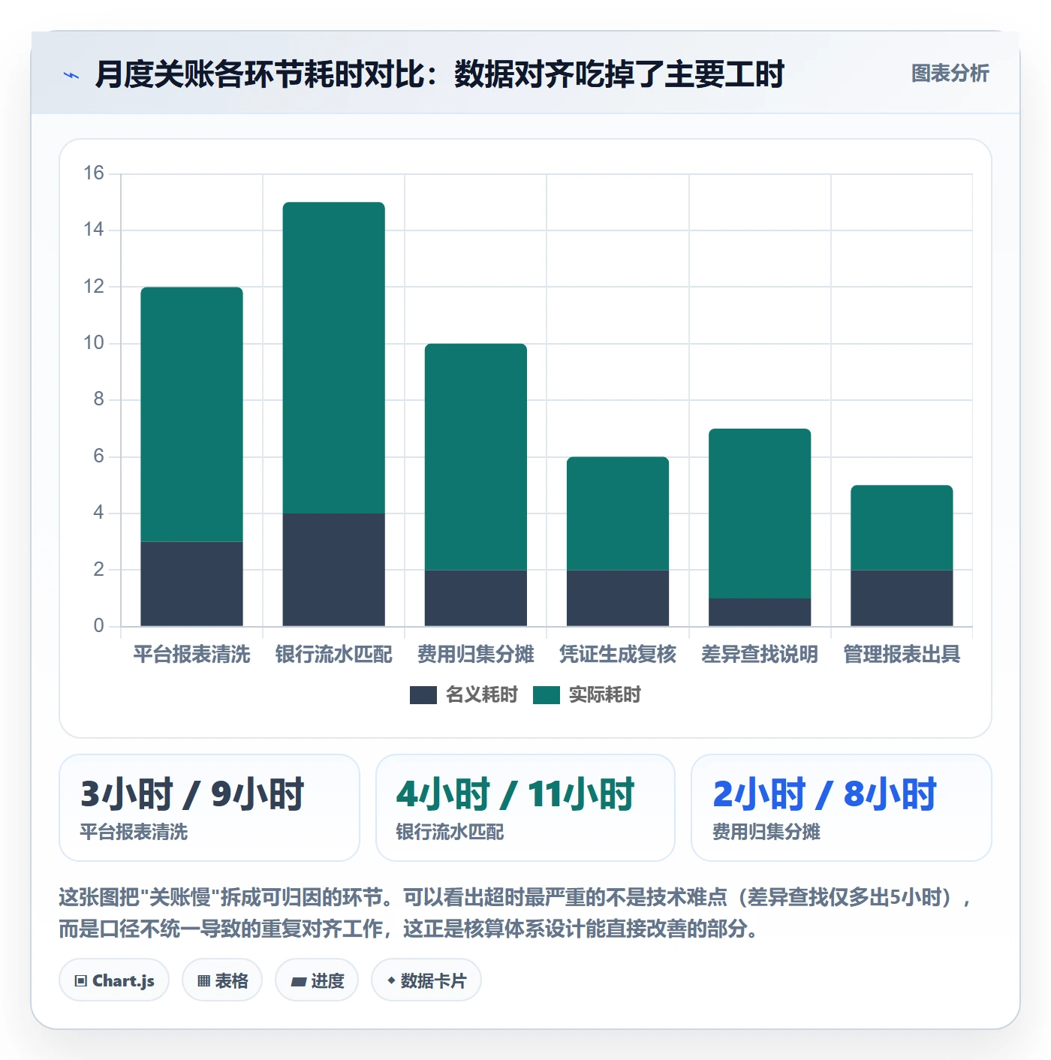Click the 实际耗时 legend label

tap(604, 695)
